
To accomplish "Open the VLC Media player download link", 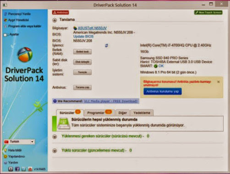I will point(110,101).
